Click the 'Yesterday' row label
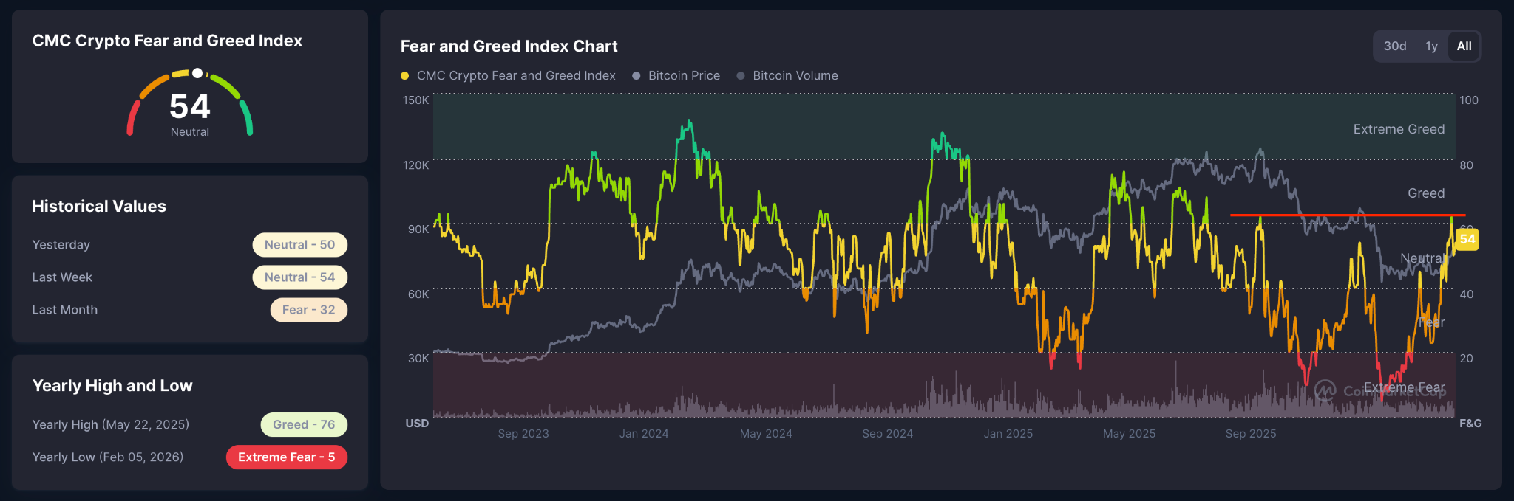 pyautogui.click(x=61, y=245)
